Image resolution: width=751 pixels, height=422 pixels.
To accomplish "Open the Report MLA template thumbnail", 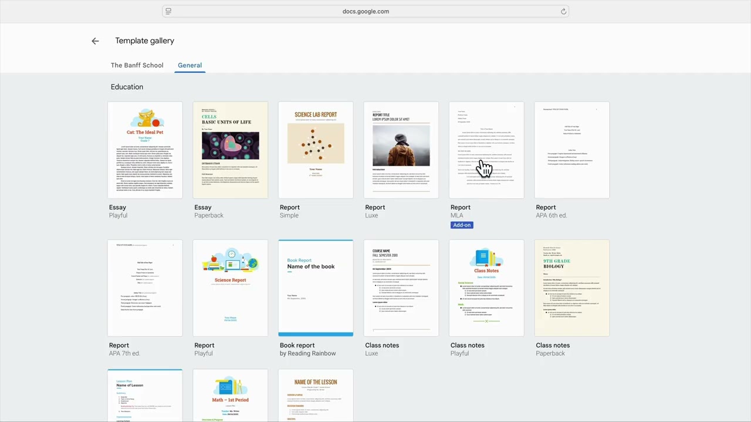I will 486,150.
